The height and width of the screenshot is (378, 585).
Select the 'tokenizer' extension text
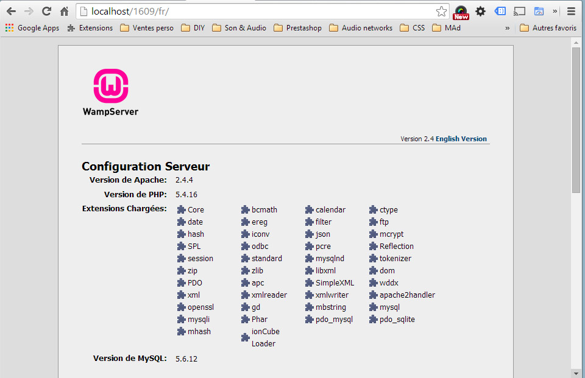tap(395, 258)
